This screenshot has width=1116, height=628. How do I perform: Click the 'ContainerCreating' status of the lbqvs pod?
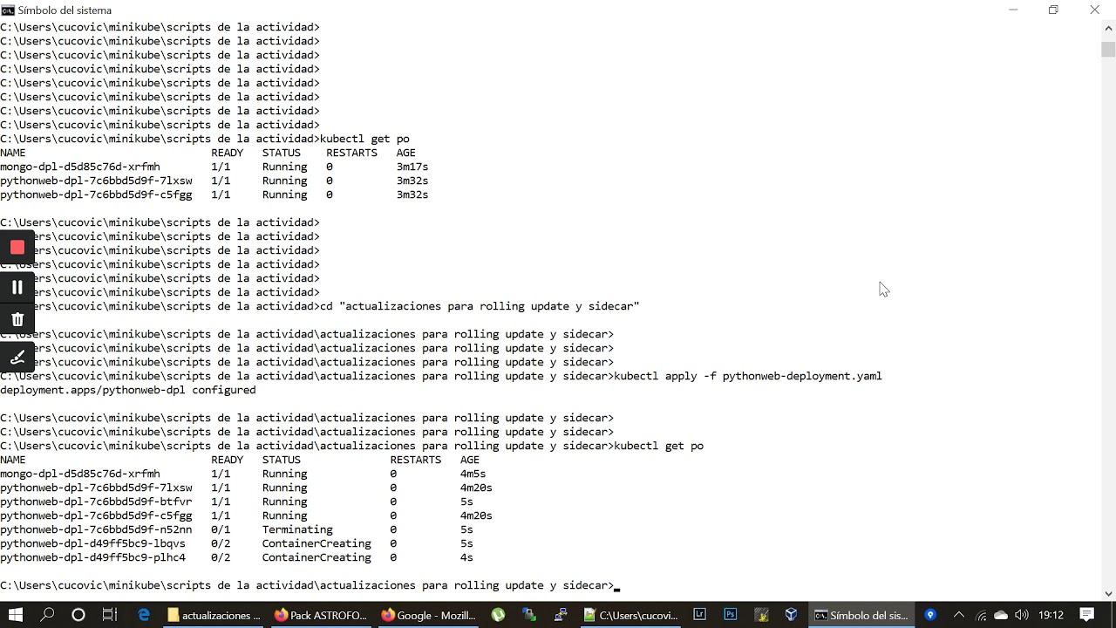[316, 543]
